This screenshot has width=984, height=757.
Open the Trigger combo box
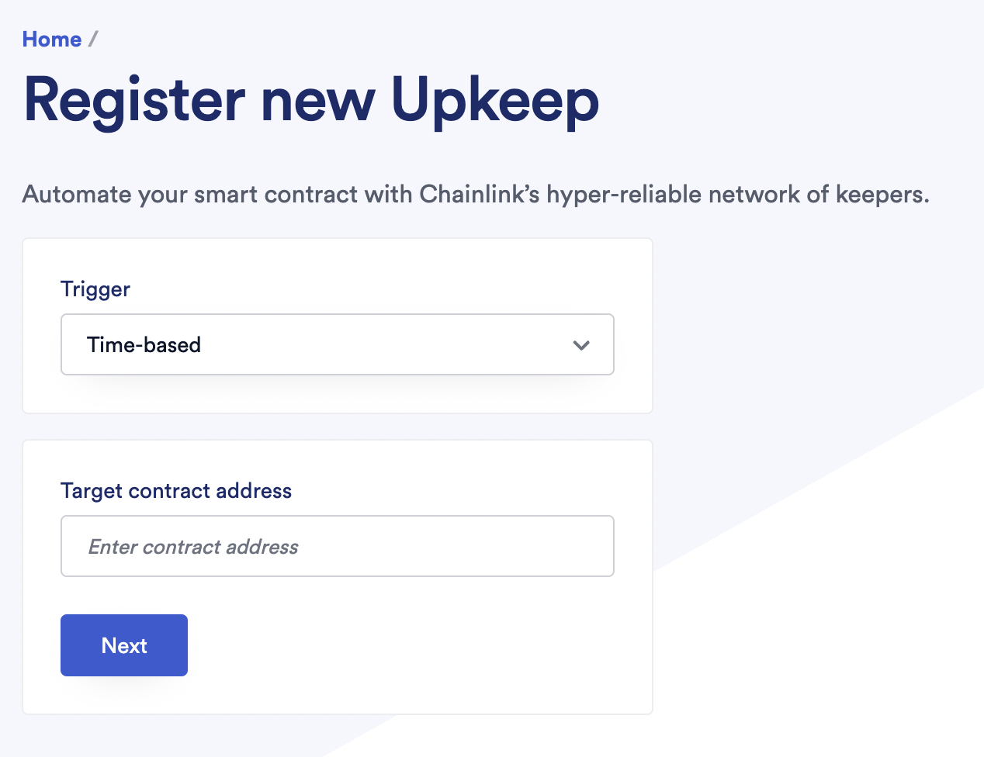tap(337, 344)
